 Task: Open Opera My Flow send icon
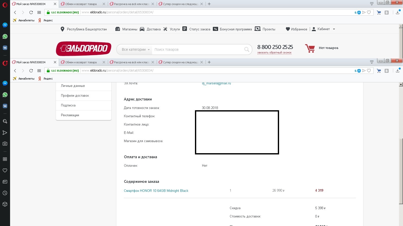point(5,133)
